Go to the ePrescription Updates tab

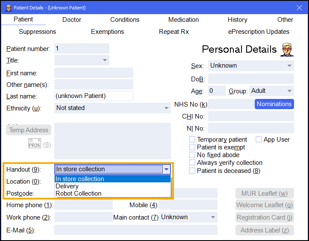259,32
